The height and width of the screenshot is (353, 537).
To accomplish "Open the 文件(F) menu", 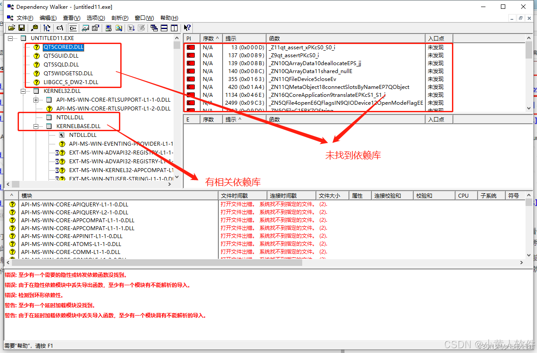I will click(x=25, y=18).
